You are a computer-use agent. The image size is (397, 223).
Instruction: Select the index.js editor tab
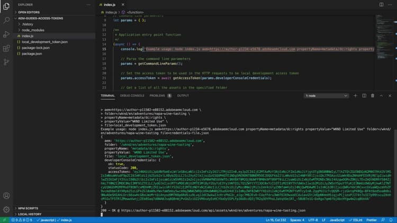(110, 5)
